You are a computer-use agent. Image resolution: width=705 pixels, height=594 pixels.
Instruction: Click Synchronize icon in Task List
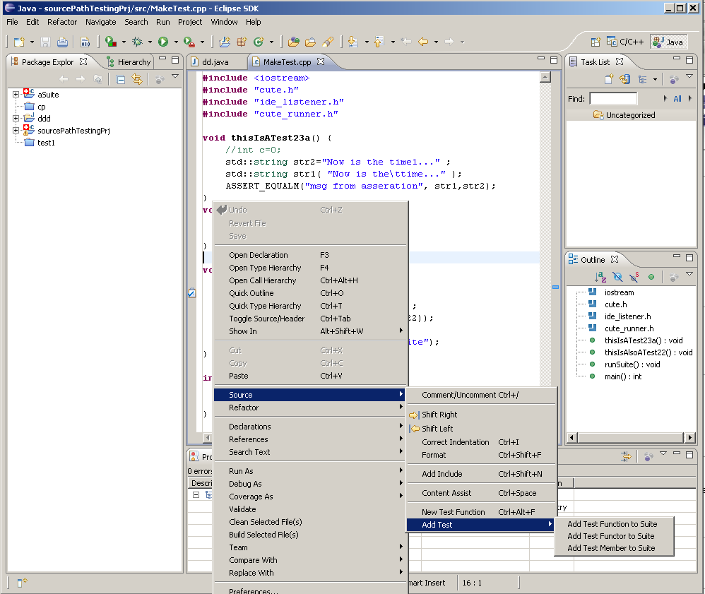[625, 80]
